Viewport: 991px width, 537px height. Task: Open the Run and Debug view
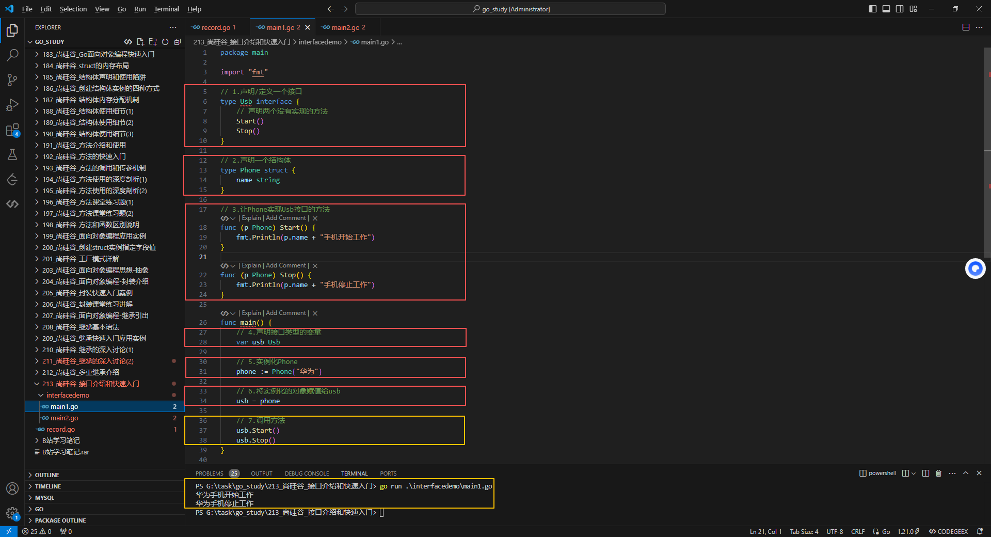point(12,105)
